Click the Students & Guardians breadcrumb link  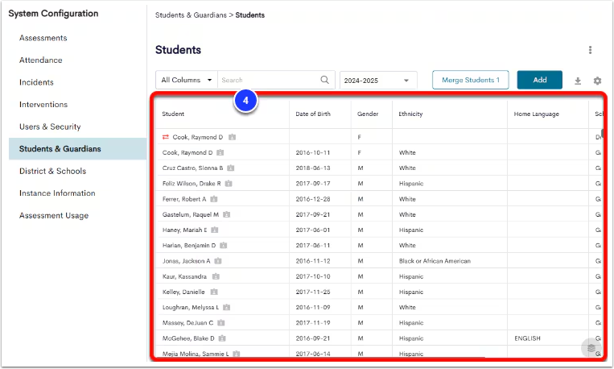(x=191, y=15)
